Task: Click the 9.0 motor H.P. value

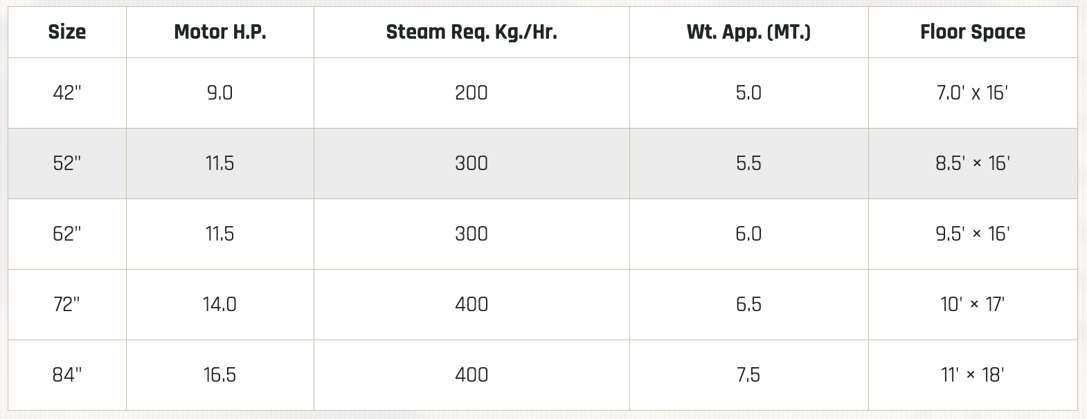Action: point(219,93)
